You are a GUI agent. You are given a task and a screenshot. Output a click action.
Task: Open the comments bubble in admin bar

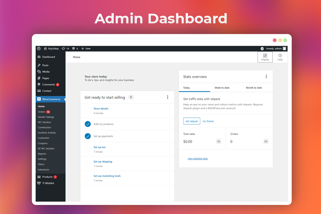tap(74, 48)
